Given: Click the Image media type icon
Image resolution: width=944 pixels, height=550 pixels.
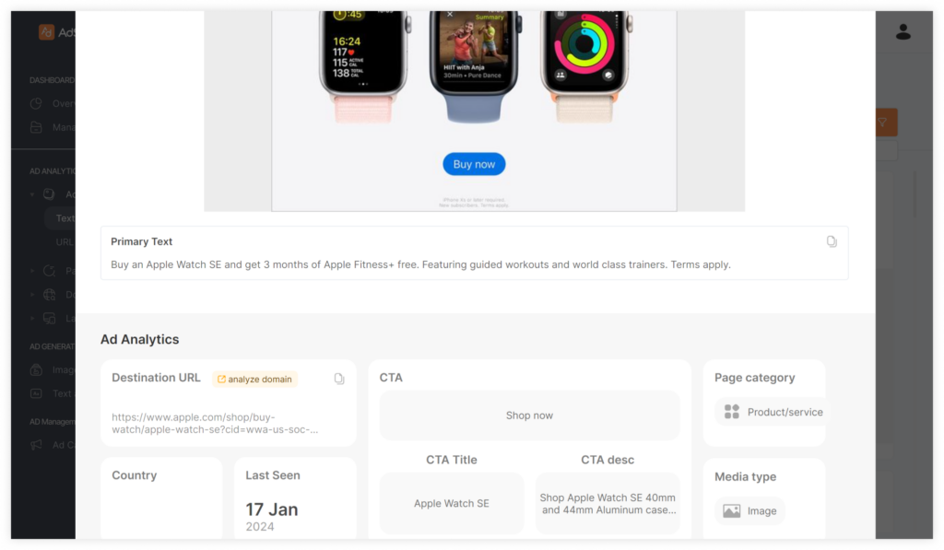Looking at the screenshot, I should tap(731, 511).
